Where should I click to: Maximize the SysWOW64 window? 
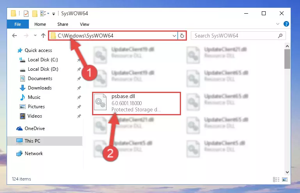[264, 13]
